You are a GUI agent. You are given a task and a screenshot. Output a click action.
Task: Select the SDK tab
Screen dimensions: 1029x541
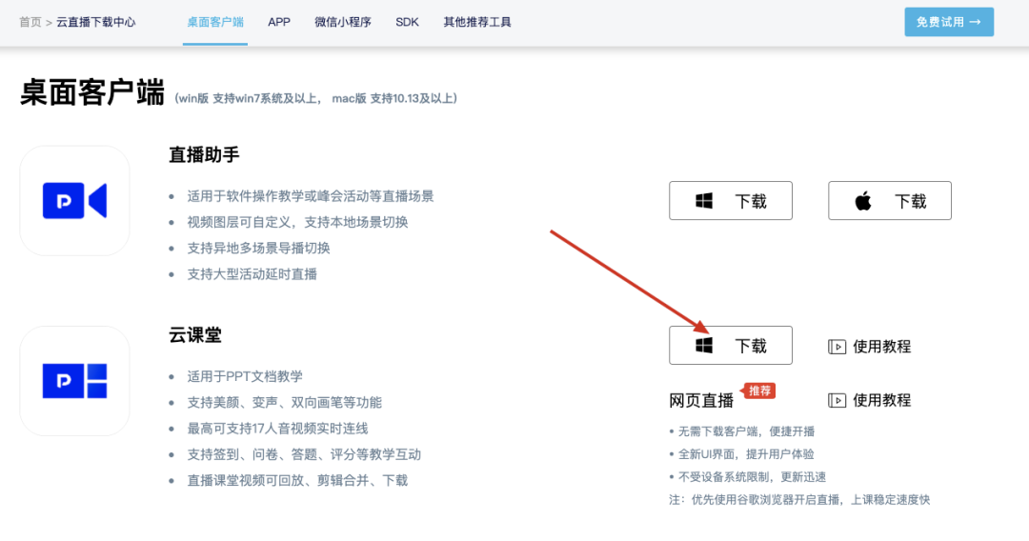pos(407,22)
